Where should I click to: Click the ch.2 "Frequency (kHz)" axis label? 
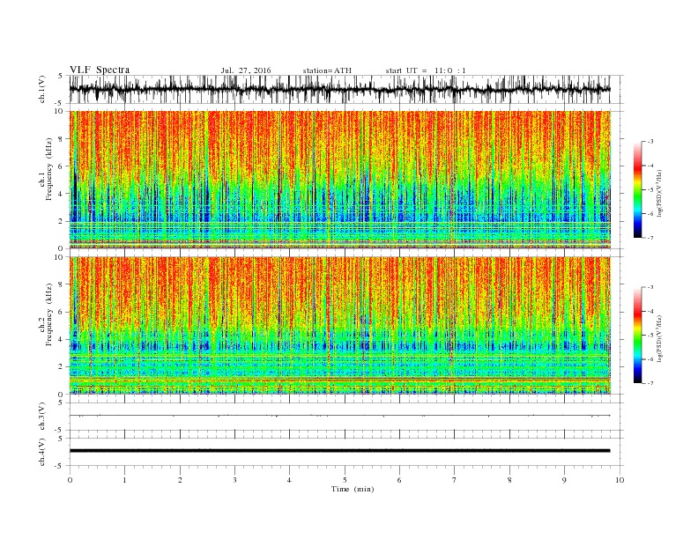tap(49, 314)
